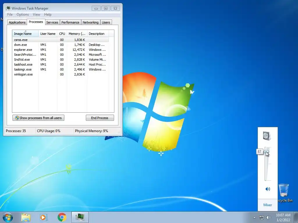This screenshot has height=223, width=298.
Task: Sort by the Image Name column header
Action: click(26, 34)
